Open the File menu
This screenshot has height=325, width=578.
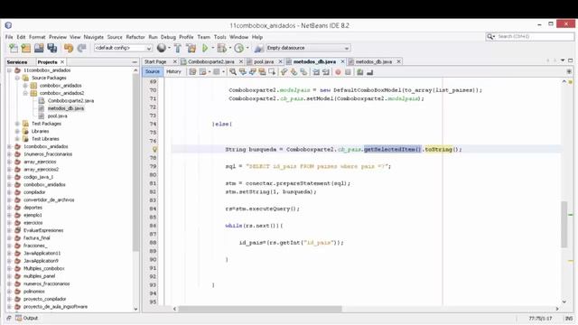[x=9, y=37]
